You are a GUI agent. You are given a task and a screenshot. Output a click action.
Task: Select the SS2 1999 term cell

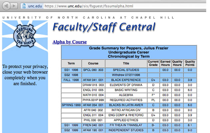(71, 130)
